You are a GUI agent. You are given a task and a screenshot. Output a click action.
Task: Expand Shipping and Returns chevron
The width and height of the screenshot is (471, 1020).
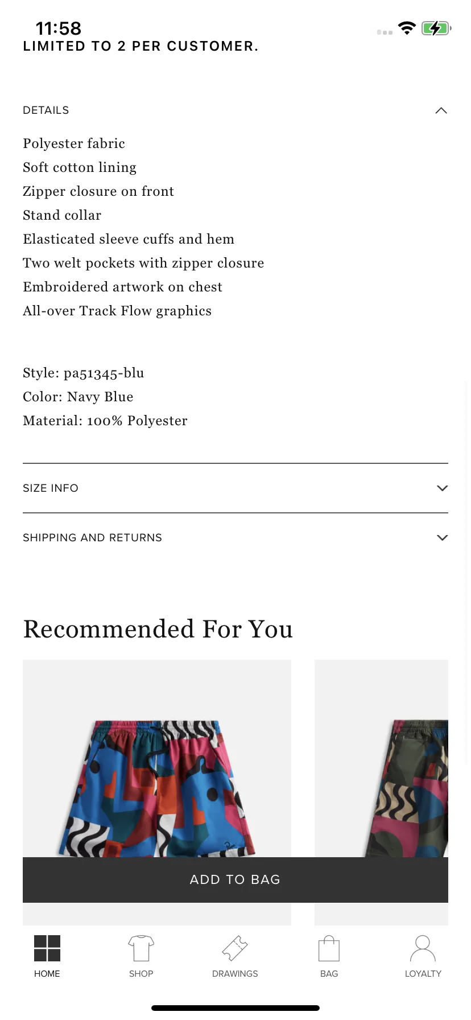pyautogui.click(x=442, y=538)
